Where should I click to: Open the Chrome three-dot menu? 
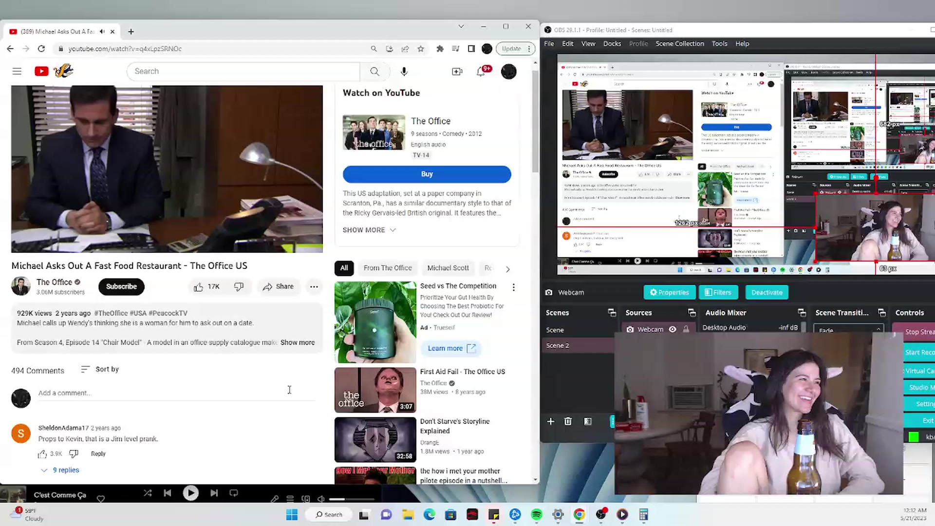pos(529,49)
